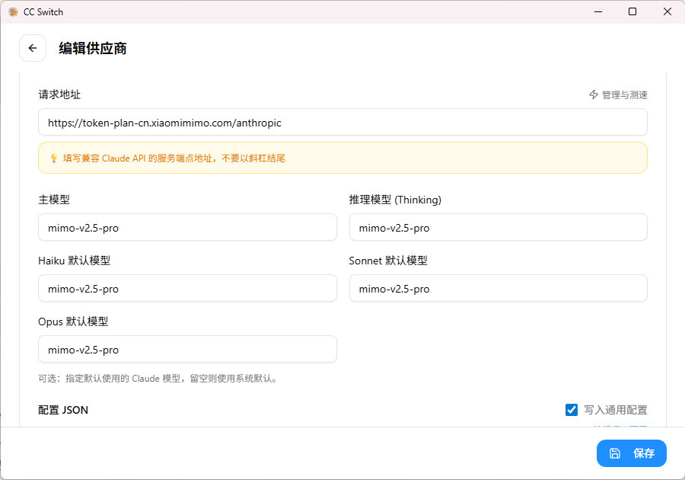The height and width of the screenshot is (480, 685).
Task: Click the 配置 JSON section heading
Action: 63,410
